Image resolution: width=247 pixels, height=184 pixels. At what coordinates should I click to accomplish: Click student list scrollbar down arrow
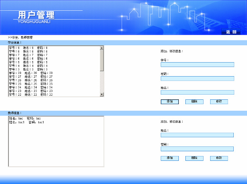(x=102, y=95)
